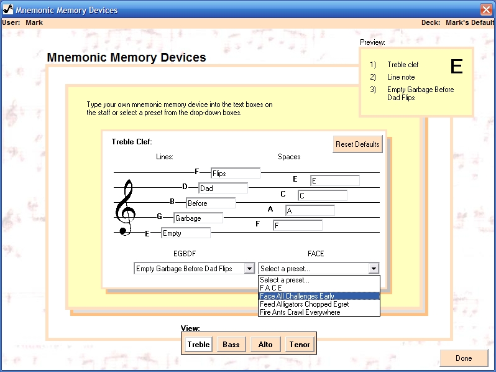Click the FACE label above right dropdown
Screen dimensions: 496x372
click(x=316, y=254)
